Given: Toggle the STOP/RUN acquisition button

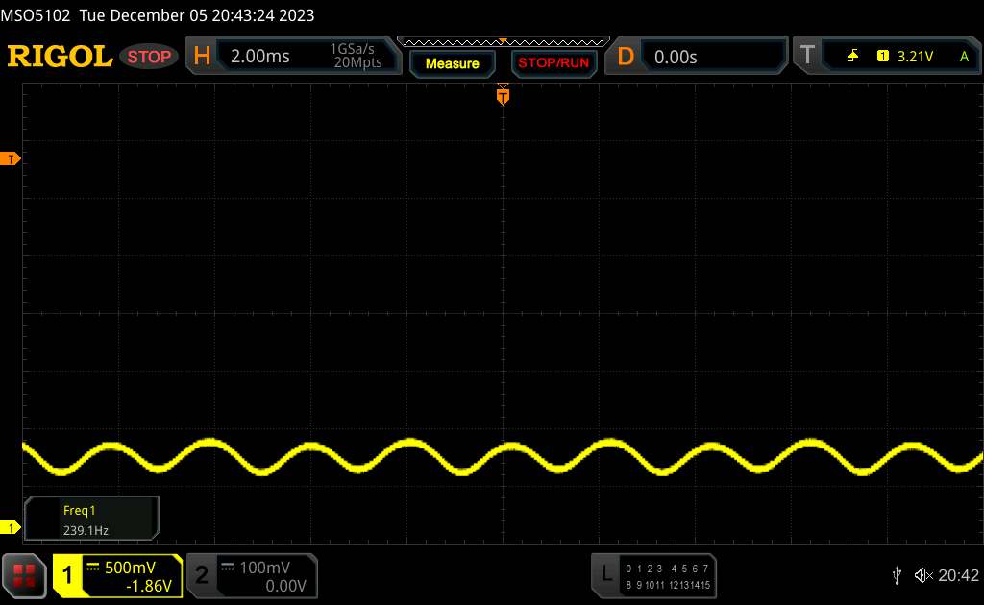Looking at the screenshot, I should click(x=552, y=63).
